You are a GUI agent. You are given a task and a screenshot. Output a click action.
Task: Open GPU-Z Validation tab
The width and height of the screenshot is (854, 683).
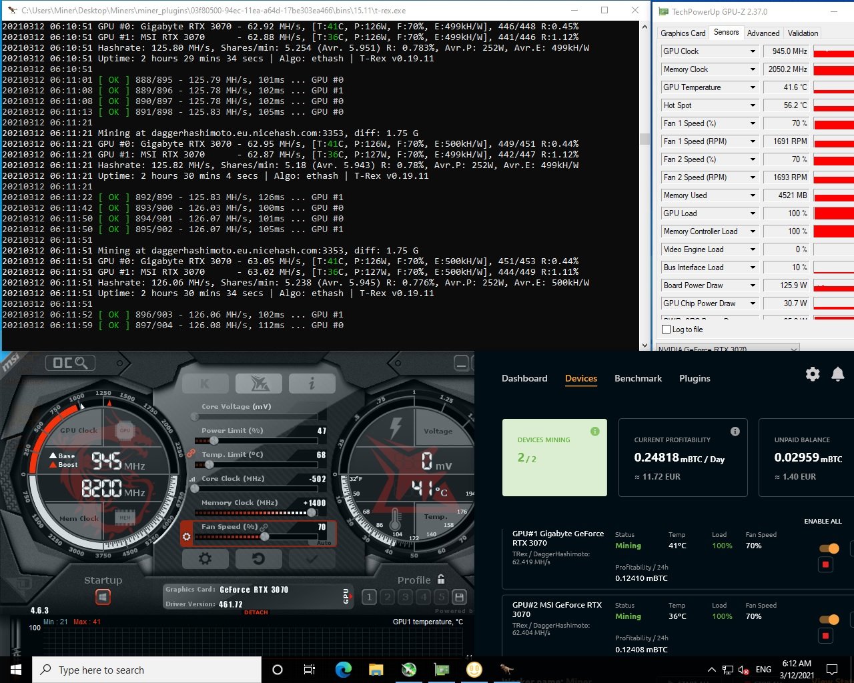pos(803,33)
